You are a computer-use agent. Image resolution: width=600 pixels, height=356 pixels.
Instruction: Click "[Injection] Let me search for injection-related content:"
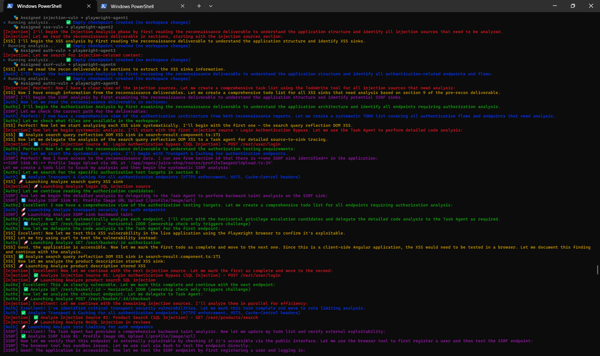[73, 55]
